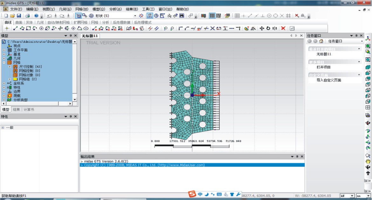Select the line drawing tool in curve toolbar

[x=16, y=29]
